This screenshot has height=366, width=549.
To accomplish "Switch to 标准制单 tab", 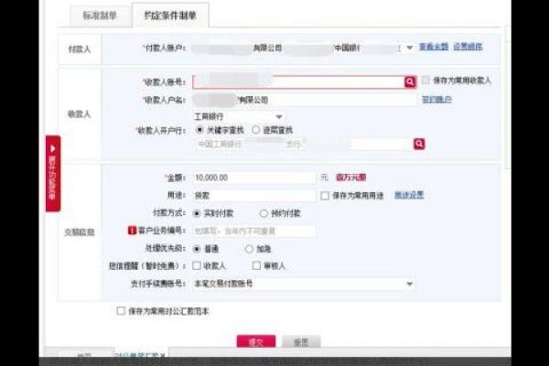I will point(101,16).
